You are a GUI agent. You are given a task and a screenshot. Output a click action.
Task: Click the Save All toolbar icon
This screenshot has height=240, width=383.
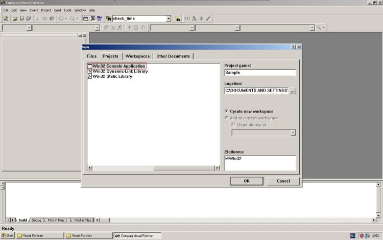[x=29, y=18]
